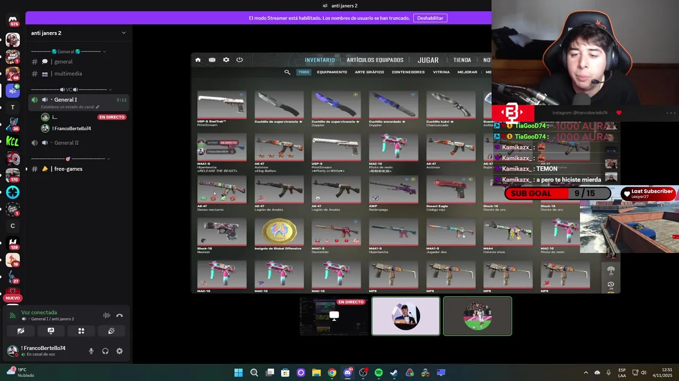Image resolution: width=679 pixels, height=381 pixels.
Task: Deafen audio with the headphones icon
Action: pos(105,351)
